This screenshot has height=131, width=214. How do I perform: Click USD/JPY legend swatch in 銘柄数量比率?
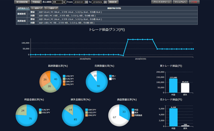64,76
